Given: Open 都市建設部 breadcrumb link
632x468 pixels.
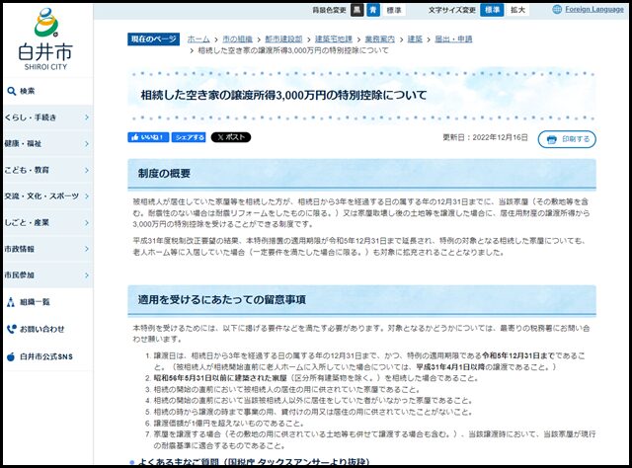Looking at the screenshot, I should point(283,39).
